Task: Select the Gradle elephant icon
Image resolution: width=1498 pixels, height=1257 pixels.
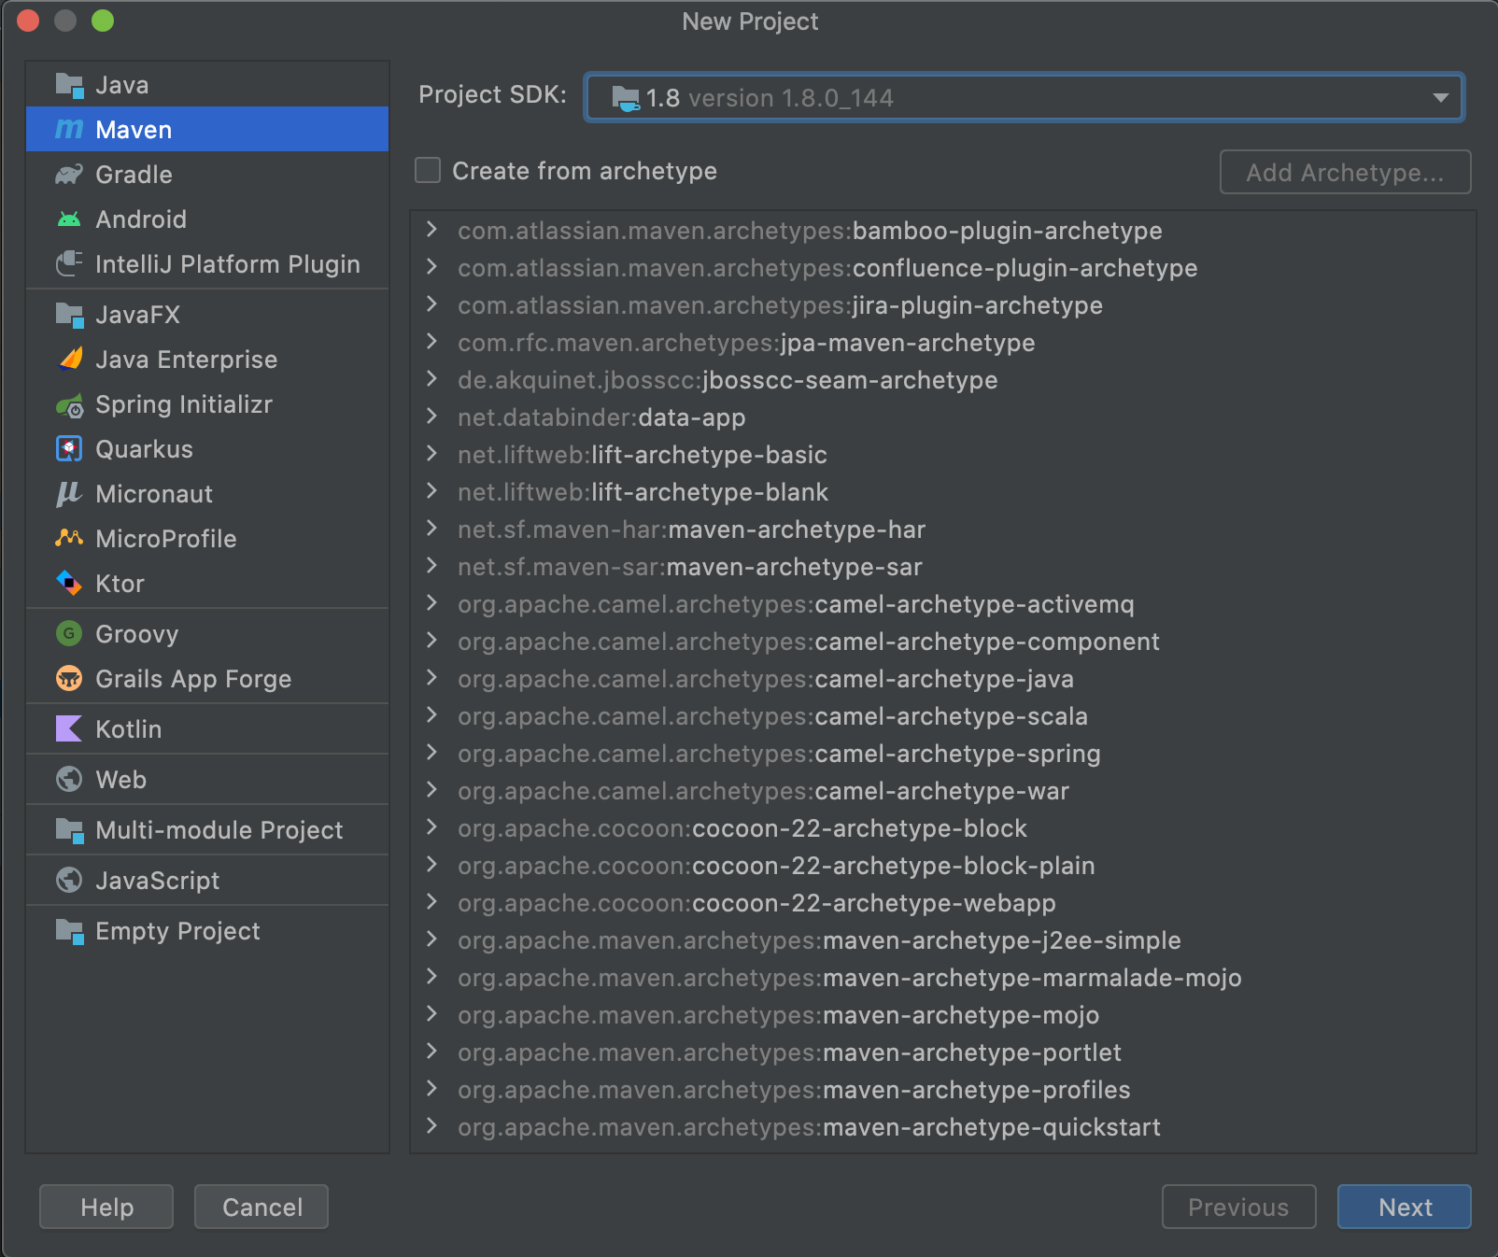Action: tap(69, 175)
